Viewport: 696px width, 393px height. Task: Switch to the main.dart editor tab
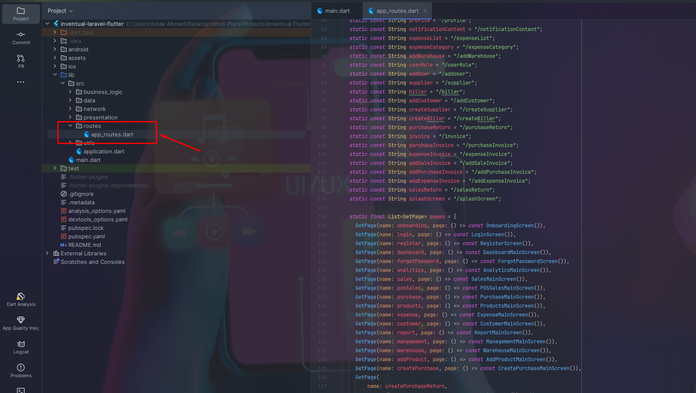[x=337, y=11]
